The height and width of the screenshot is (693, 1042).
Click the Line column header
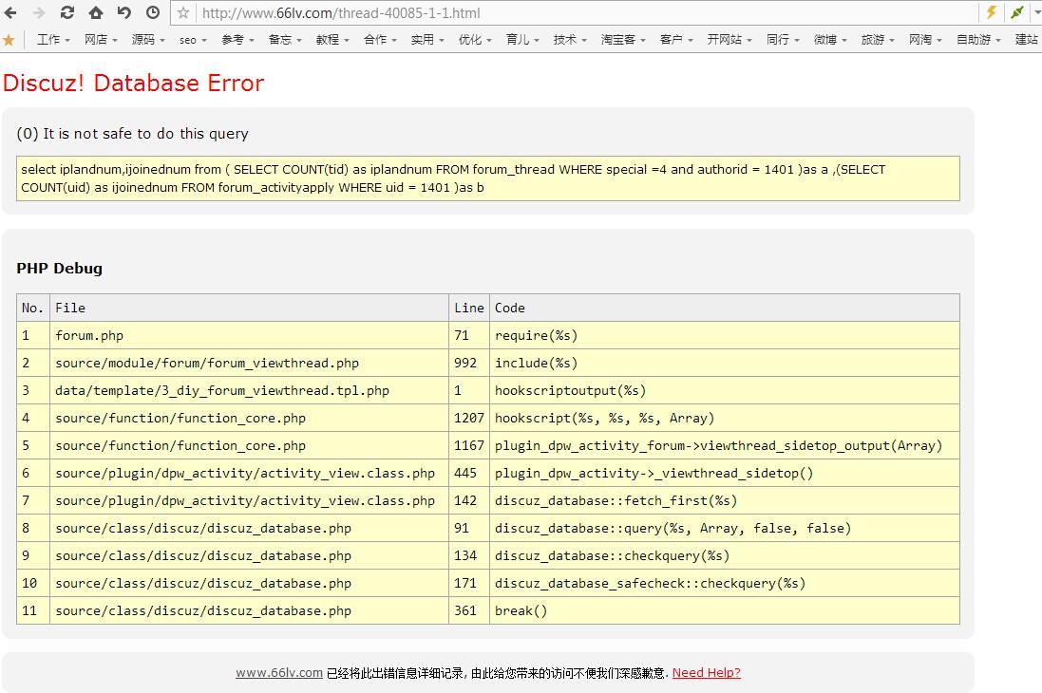coord(469,308)
